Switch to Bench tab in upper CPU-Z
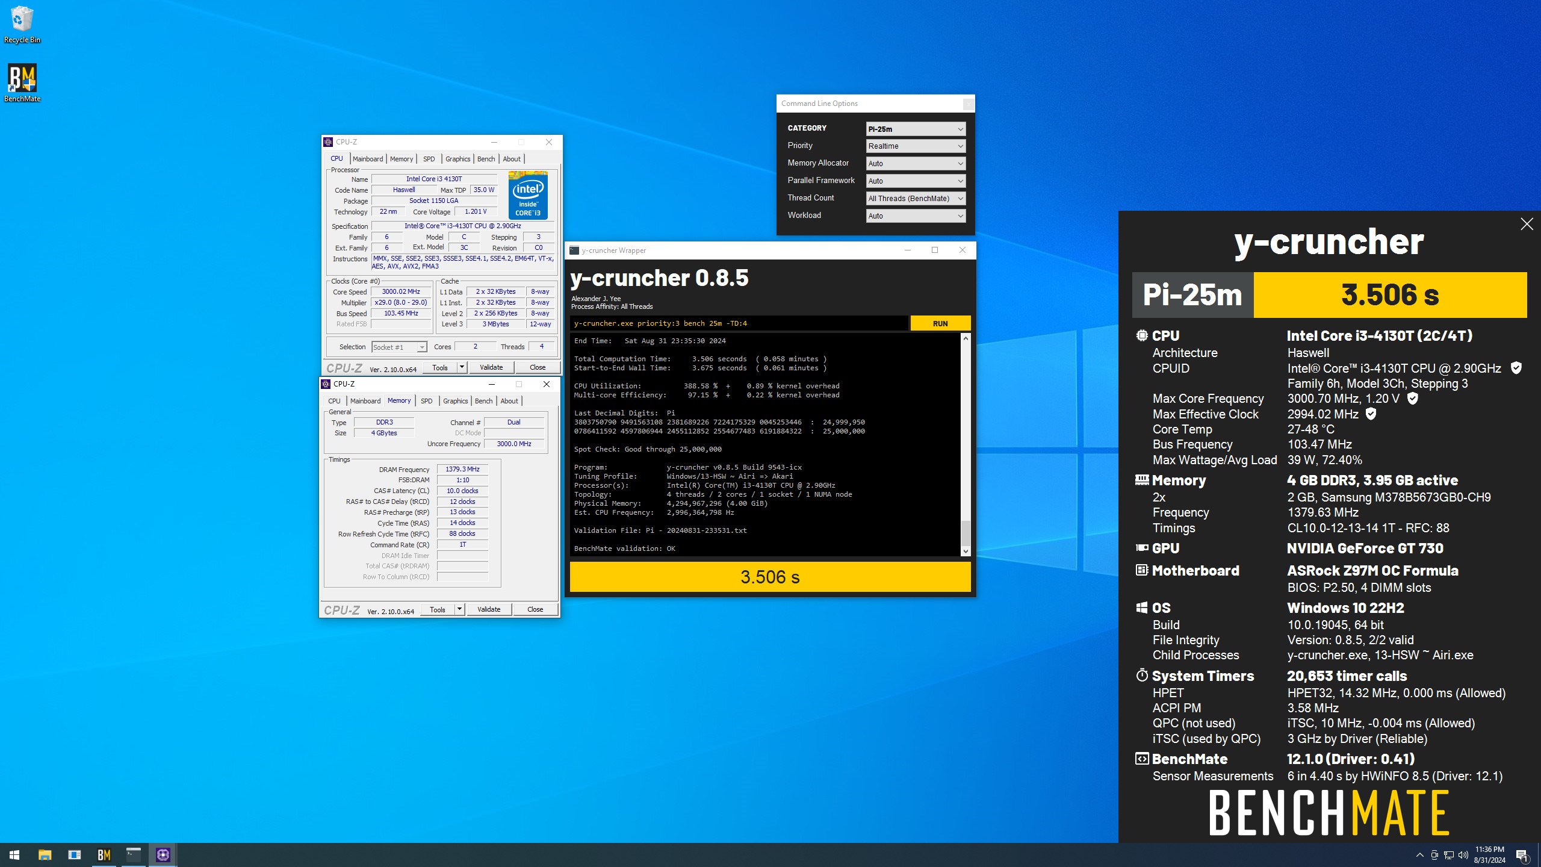Screen dimensions: 1541x867 pos(486,159)
